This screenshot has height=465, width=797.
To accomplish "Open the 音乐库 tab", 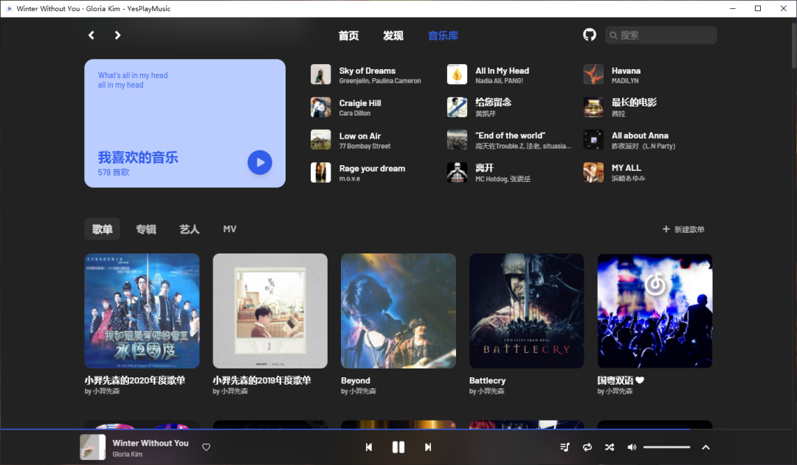I will tap(443, 35).
